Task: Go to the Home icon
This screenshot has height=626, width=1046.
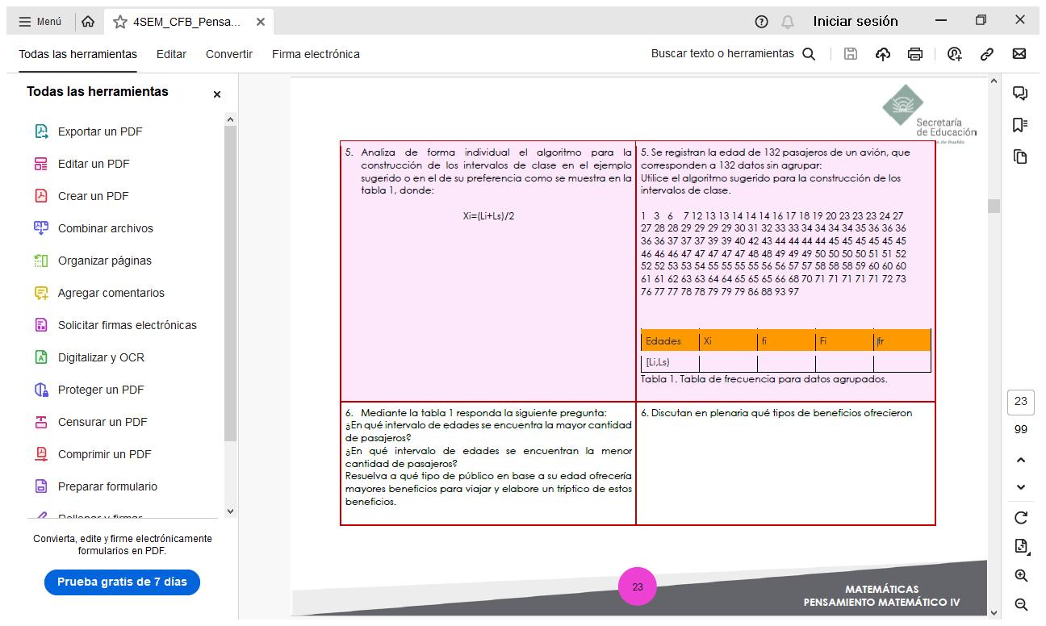Action: pos(88,22)
